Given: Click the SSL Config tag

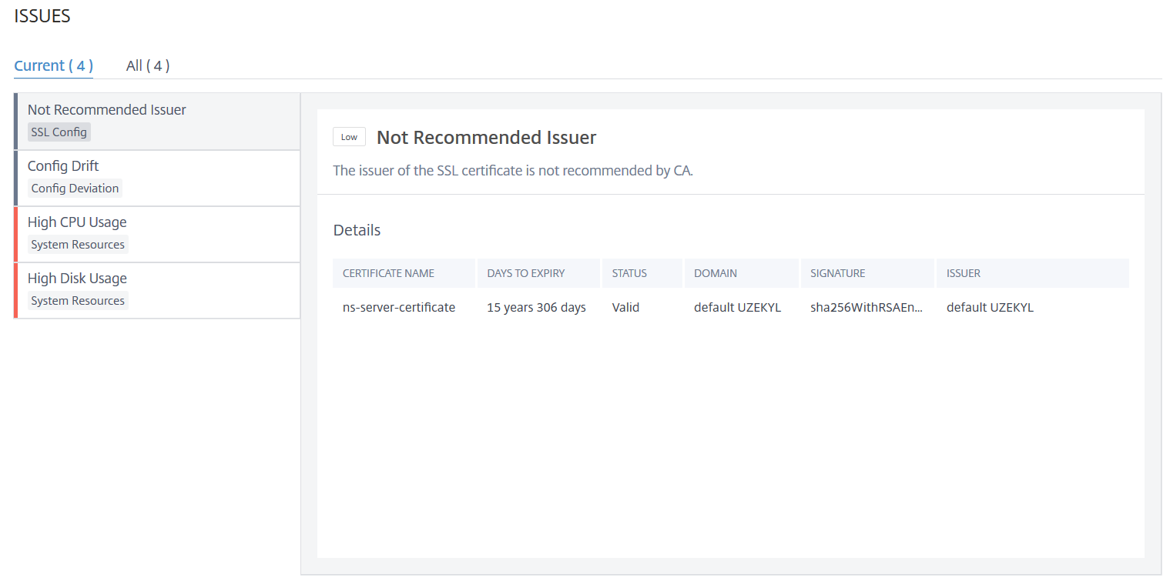Looking at the screenshot, I should click(59, 132).
